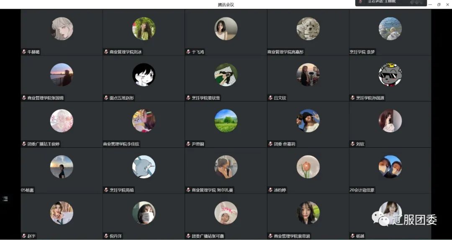The image size is (452, 240).
Task: Click the 05杨鑫 name label
Action: pos(28,190)
